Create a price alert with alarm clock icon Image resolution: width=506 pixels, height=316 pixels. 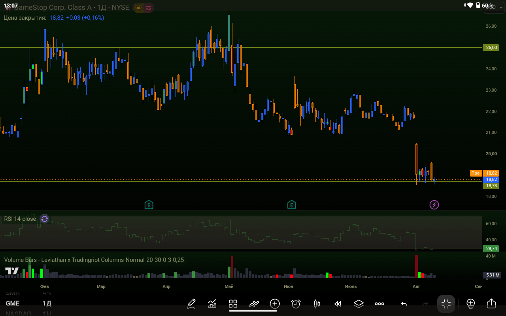296,303
